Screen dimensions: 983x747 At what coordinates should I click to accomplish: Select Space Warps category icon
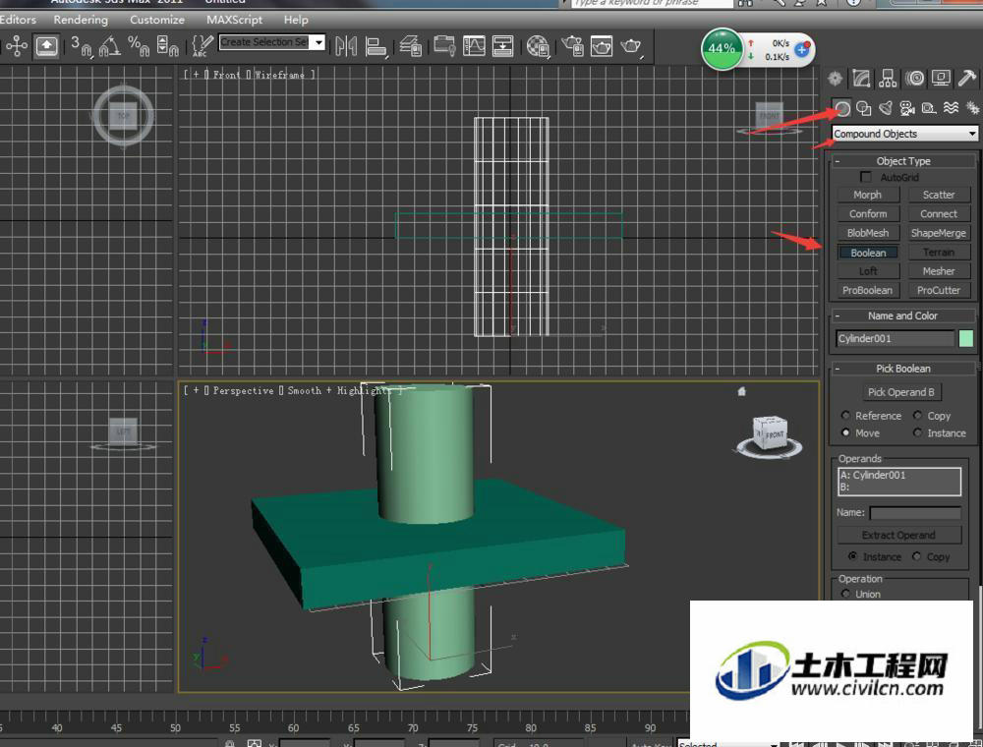click(x=951, y=108)
